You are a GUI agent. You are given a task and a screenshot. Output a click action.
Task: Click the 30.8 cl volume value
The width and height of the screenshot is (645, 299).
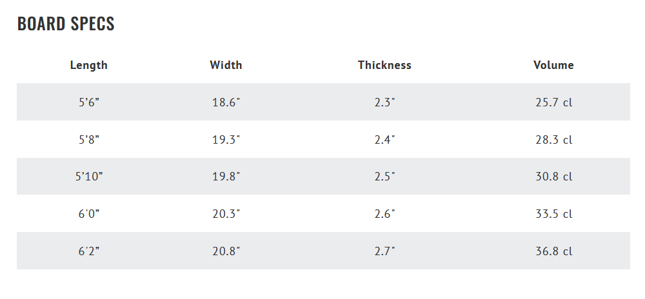pyautogui.click(x=553, y=177)
